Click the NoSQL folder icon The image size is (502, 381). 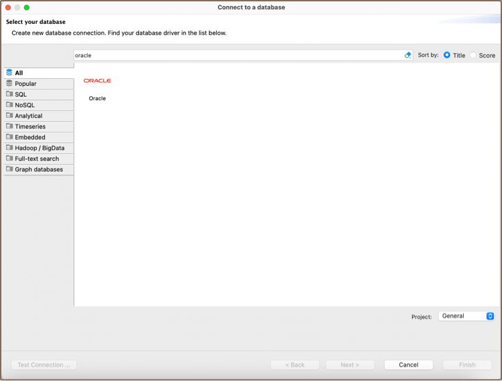click(10, 104)
